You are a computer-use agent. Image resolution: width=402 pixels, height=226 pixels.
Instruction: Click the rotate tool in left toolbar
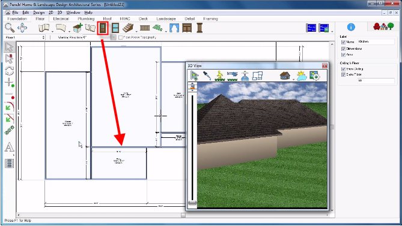click(9, 71)
